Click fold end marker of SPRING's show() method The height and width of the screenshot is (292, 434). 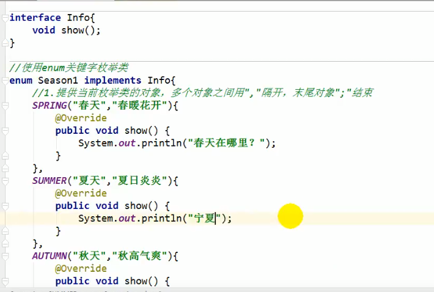tap(5, 156)
